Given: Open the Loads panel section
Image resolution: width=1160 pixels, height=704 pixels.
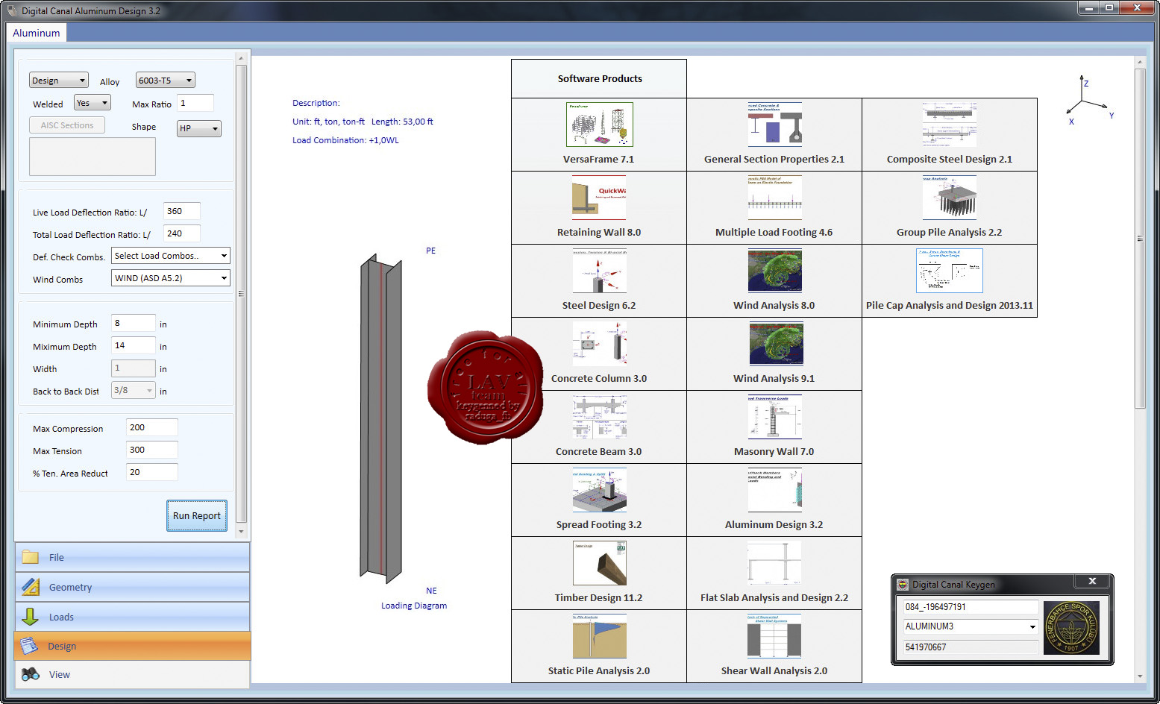Looking at the screenshot, I should click(x=132, y=617).
